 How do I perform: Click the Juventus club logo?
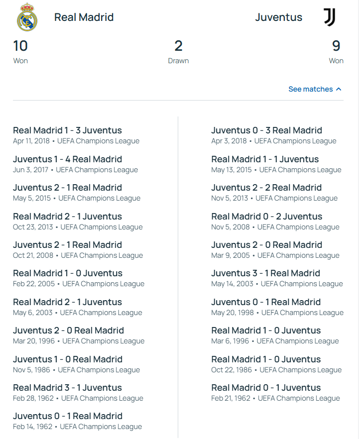tap(329, 17)
